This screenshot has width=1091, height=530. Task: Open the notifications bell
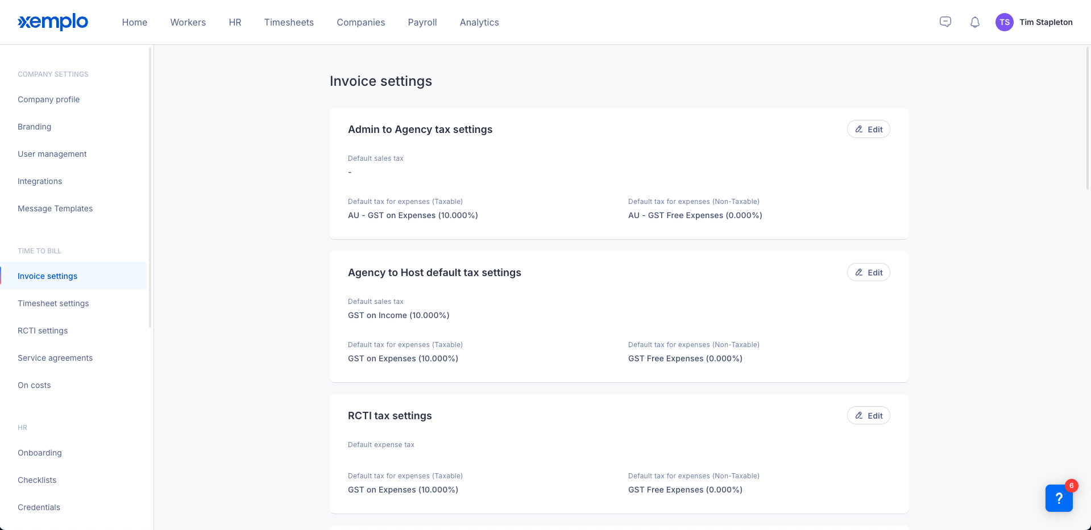(x=974, y=22)
